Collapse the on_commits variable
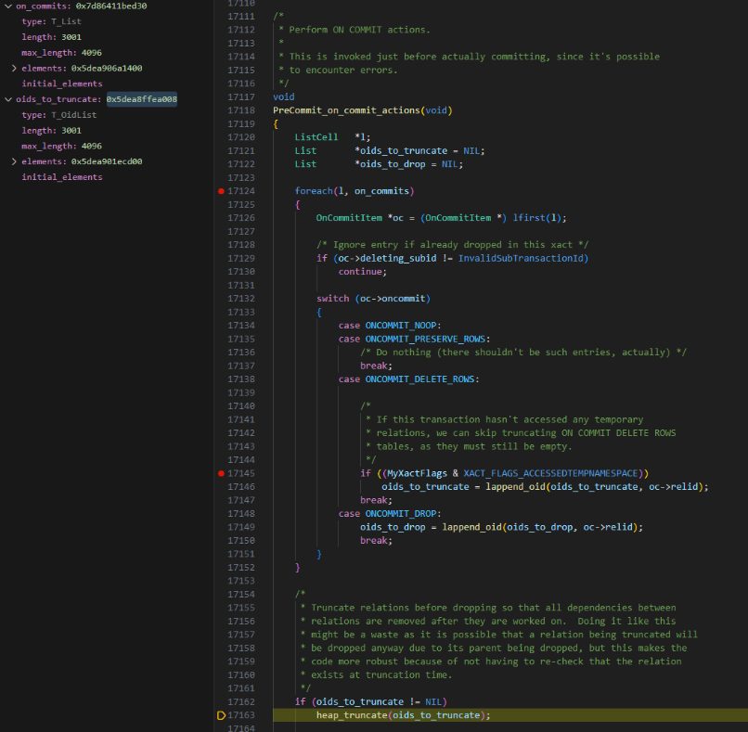Viewport: 748px width, 732px height. coord(8,6)
